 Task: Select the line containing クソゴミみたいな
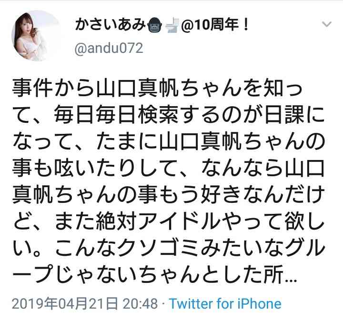click(x=169, y=248)
